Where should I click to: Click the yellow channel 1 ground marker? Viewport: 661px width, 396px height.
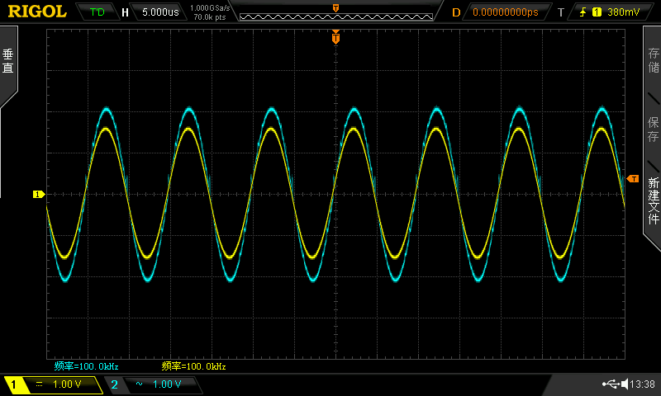[x=38, y=195]
